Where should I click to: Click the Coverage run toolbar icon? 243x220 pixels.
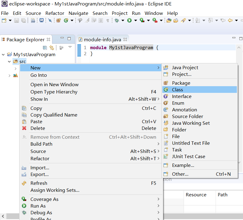point(142,20)
